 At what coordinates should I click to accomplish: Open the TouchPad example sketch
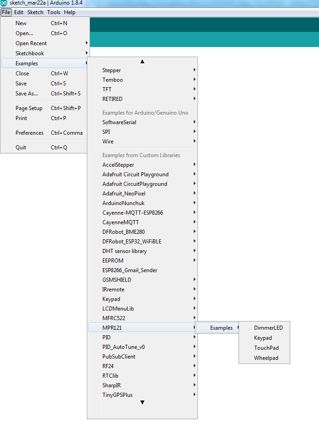click(x=265, y=348)
